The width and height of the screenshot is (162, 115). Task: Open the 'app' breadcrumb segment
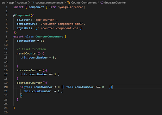11,3
